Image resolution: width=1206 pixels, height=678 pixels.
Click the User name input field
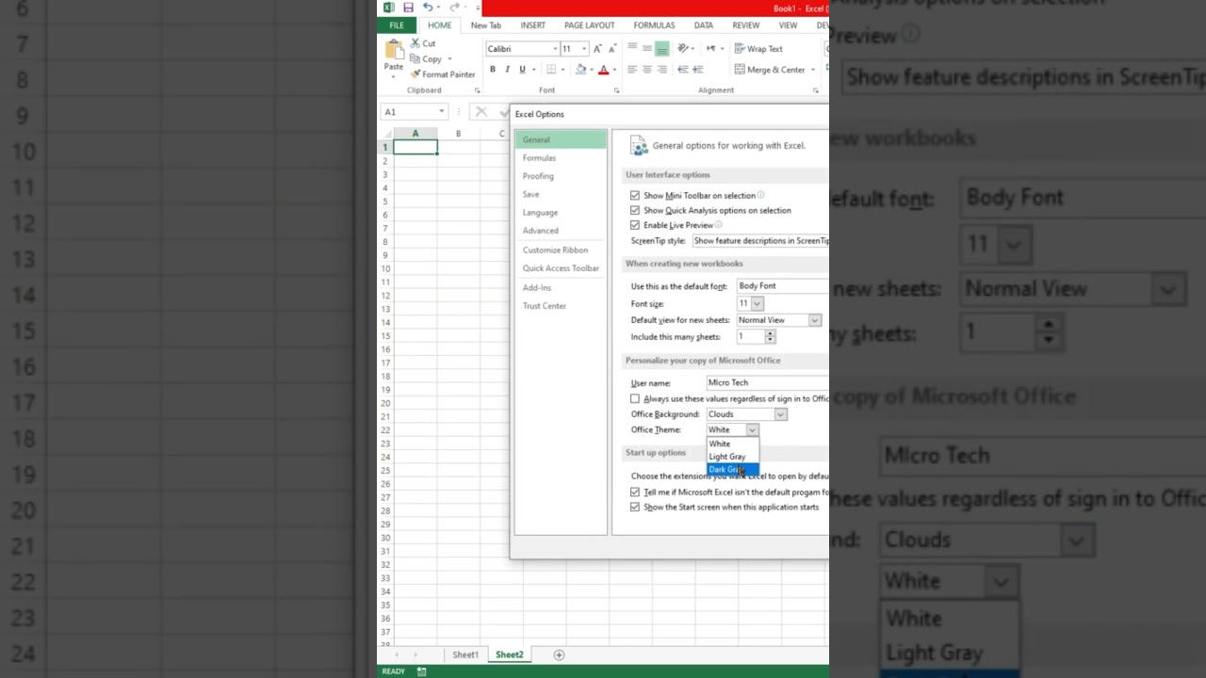click(767, 383)
